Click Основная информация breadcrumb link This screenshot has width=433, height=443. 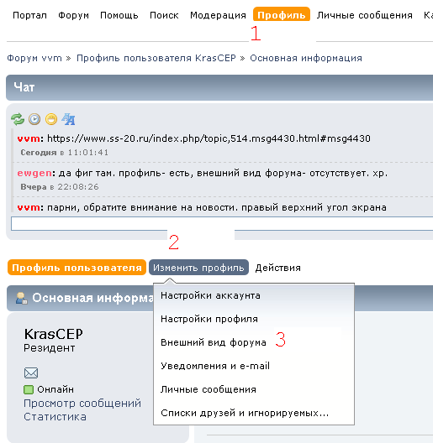(306, 58)
